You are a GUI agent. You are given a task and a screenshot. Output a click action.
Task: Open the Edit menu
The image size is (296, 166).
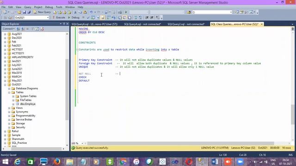click(11, 7)
